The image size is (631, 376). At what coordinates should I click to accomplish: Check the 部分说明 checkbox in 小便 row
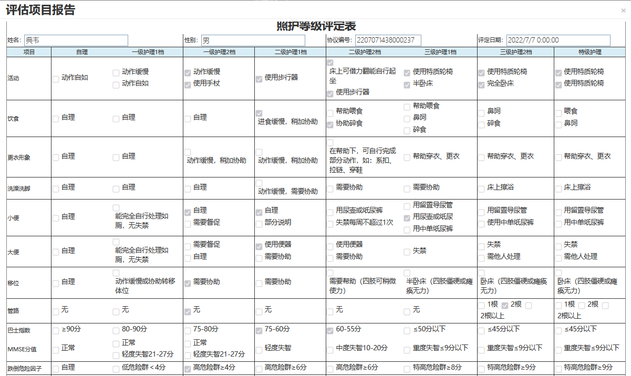point(259,224)
